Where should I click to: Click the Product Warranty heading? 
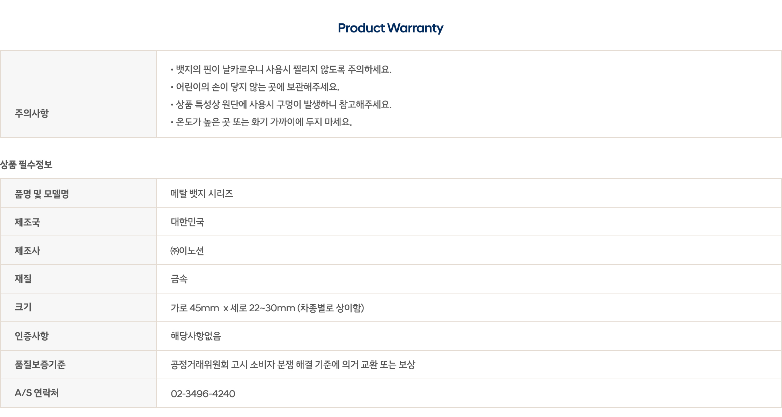point(390,28)
